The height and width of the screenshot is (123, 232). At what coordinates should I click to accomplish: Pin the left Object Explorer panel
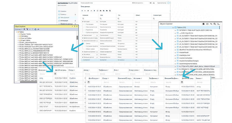[x=75, y=26]
